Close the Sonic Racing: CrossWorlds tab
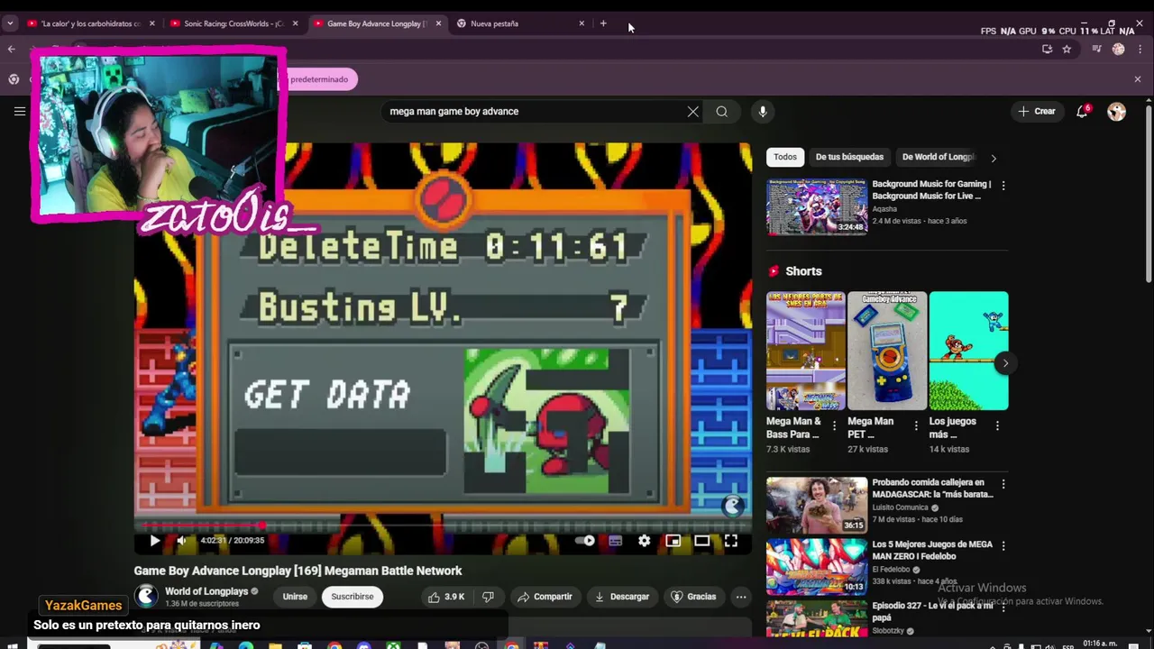The image size is (1154, 649). (295, 23)
